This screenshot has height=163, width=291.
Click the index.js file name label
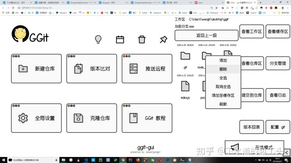(185, 97)
